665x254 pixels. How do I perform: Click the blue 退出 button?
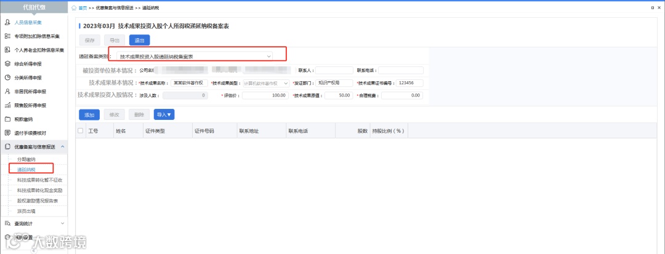tap(140, 40)
